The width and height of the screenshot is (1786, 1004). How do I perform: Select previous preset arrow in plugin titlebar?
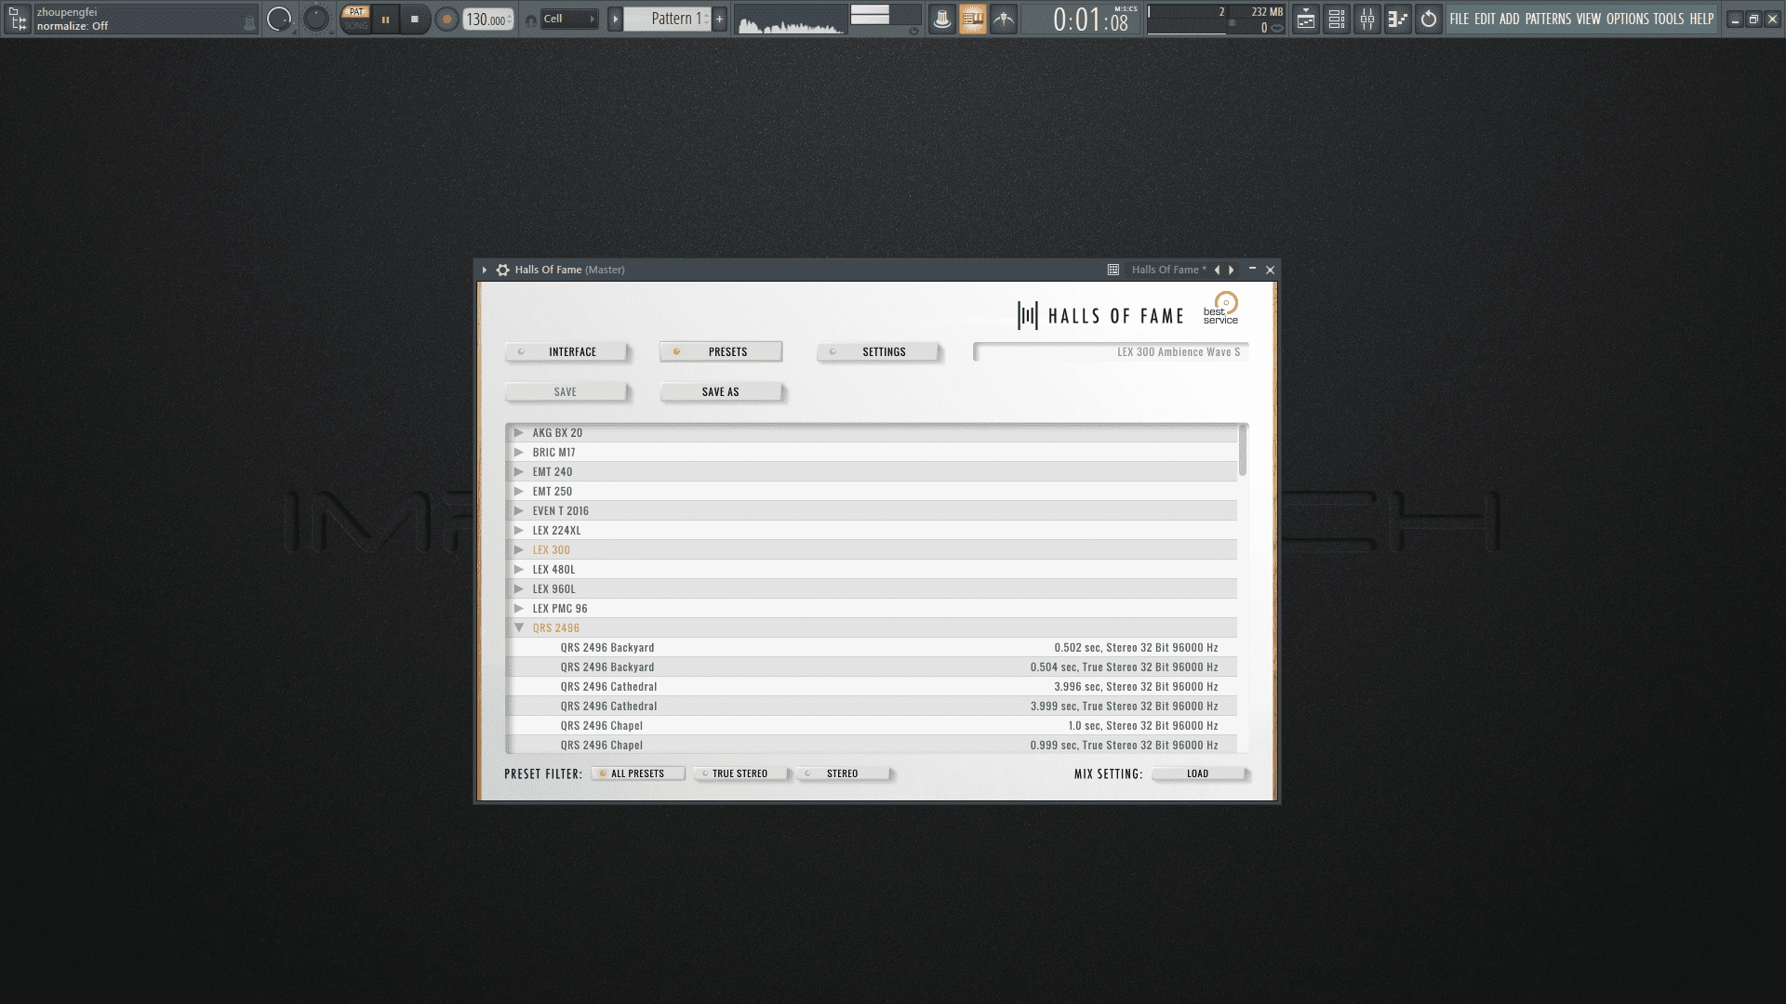click(1217, 270)
